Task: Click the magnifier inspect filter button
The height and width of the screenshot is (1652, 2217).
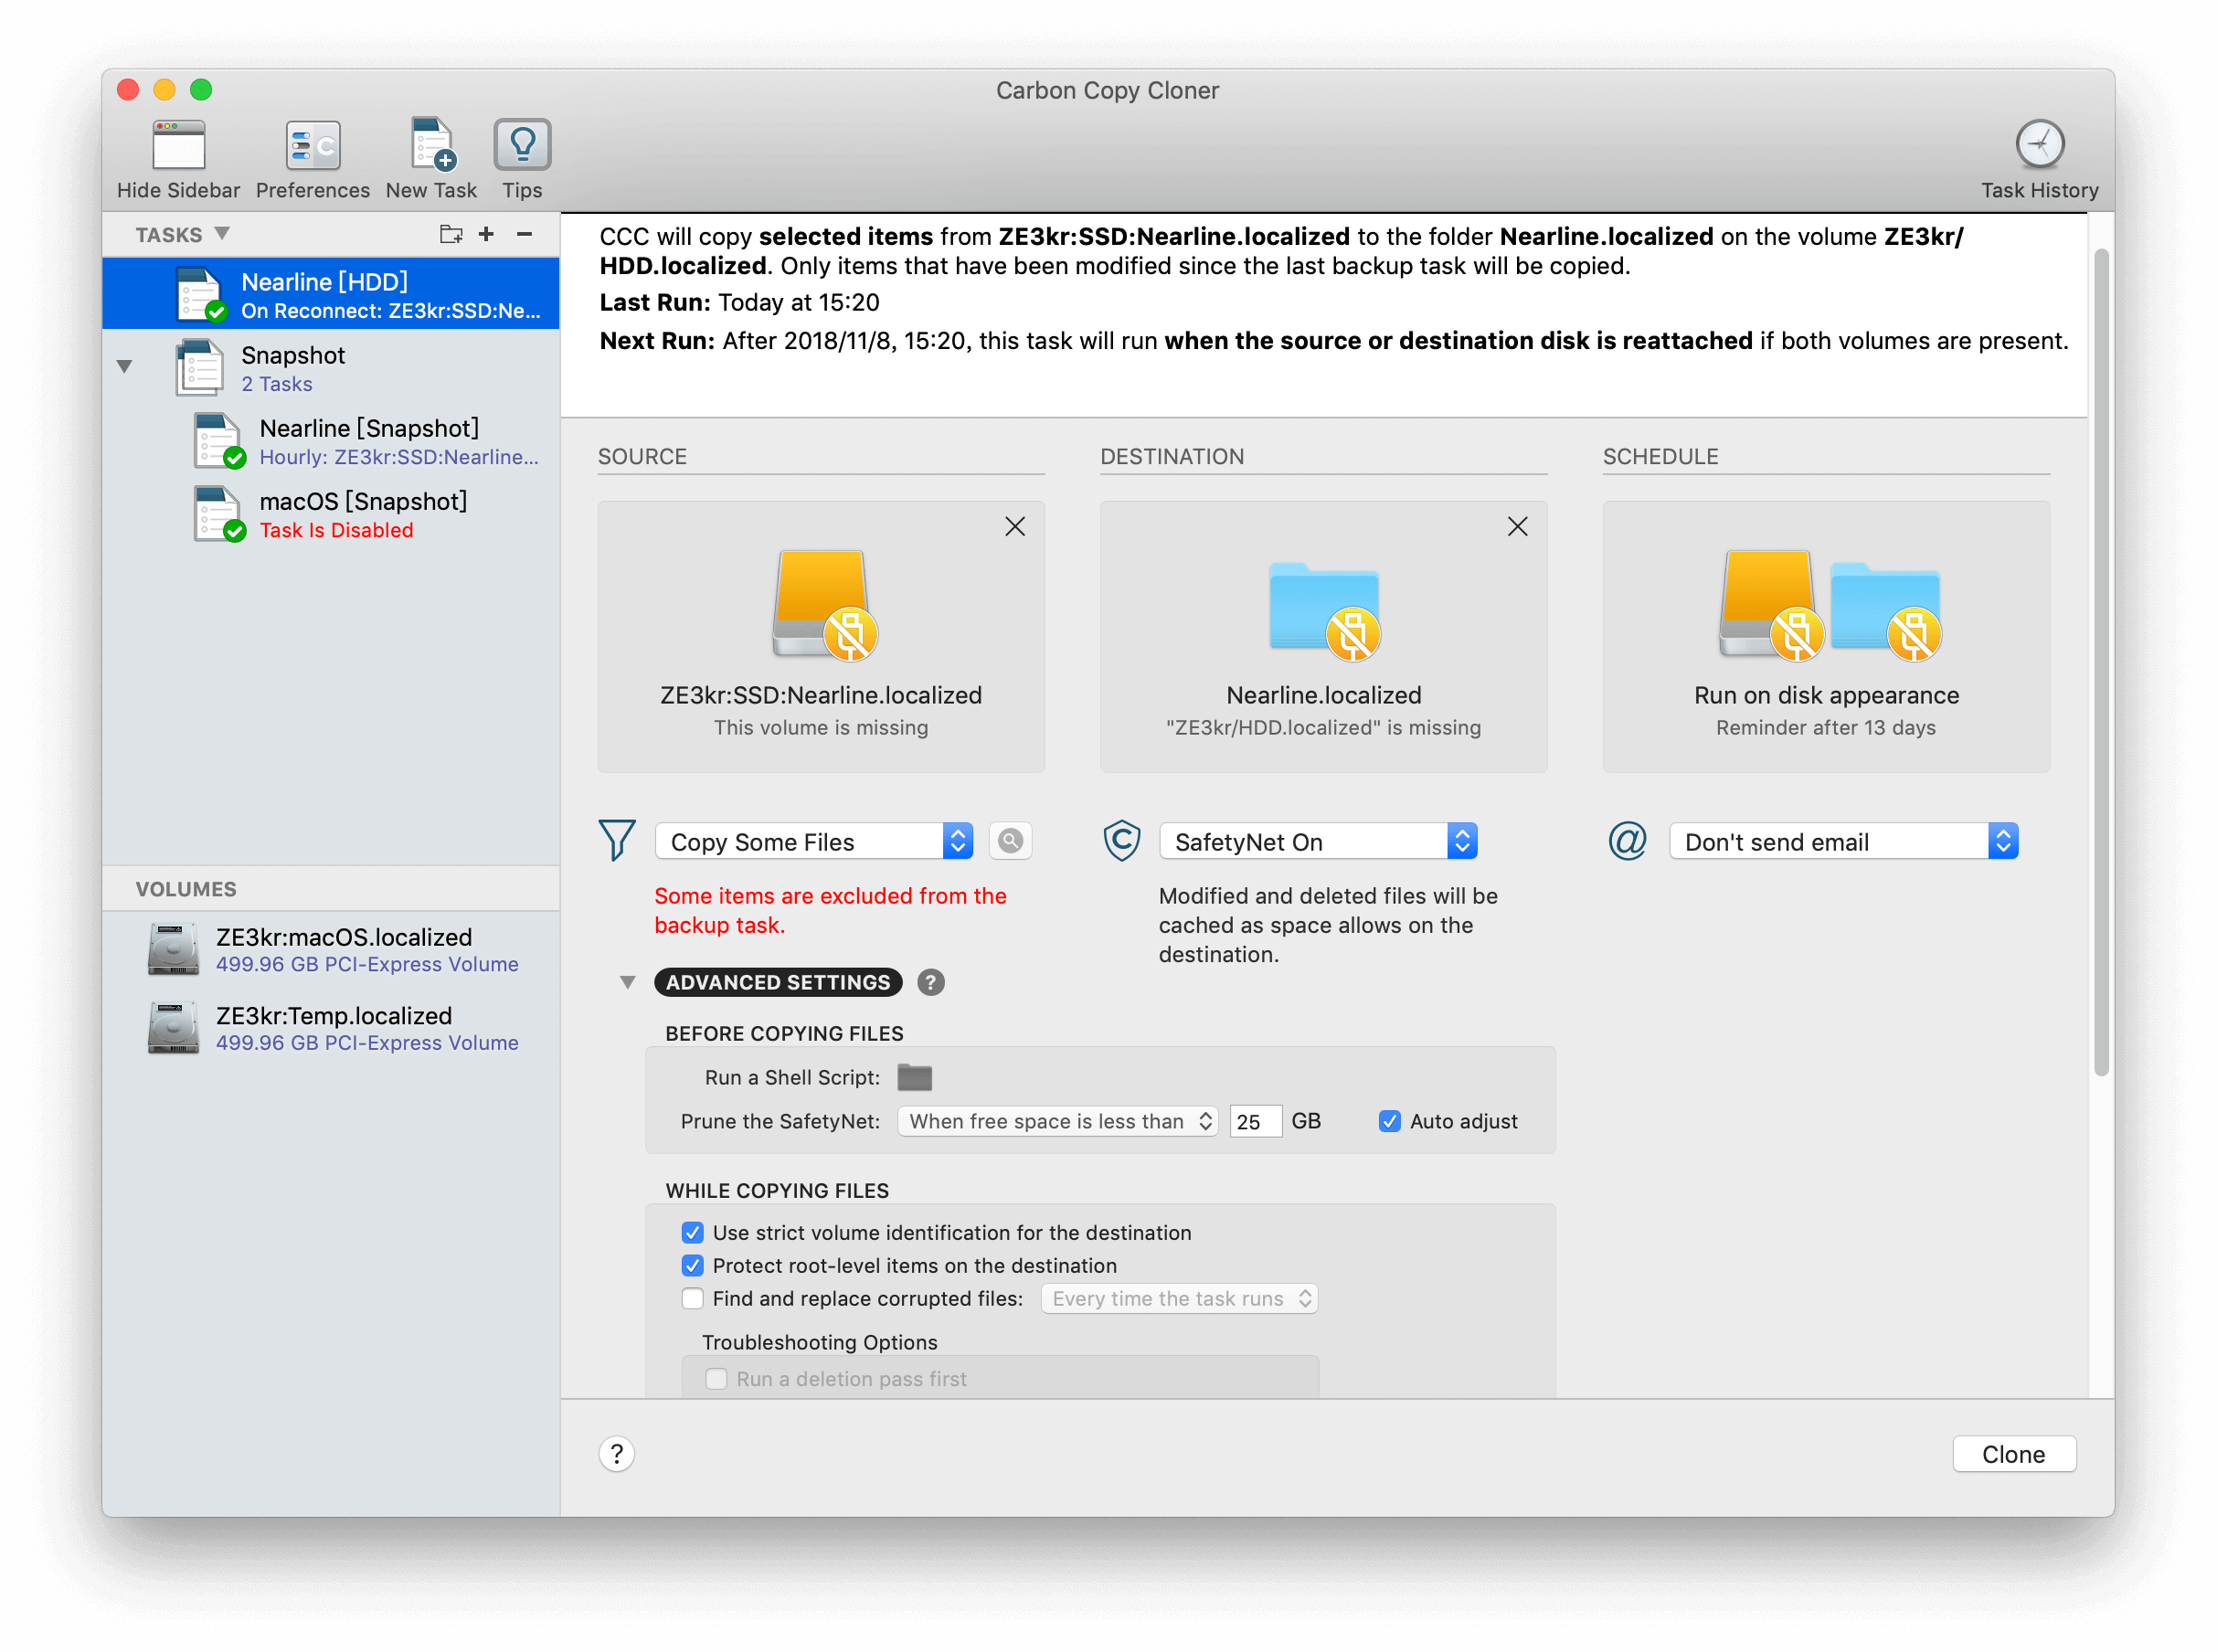Action: tap(1010, 841)
